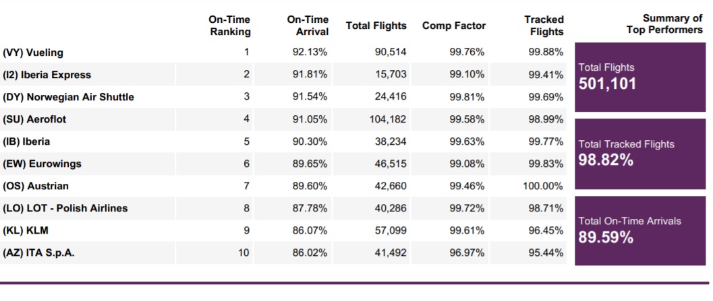This screenshot has width=713, height=301.
Task: Select the Total Tracked Flights 98.82% card
Action: click(x=639, y=154)
